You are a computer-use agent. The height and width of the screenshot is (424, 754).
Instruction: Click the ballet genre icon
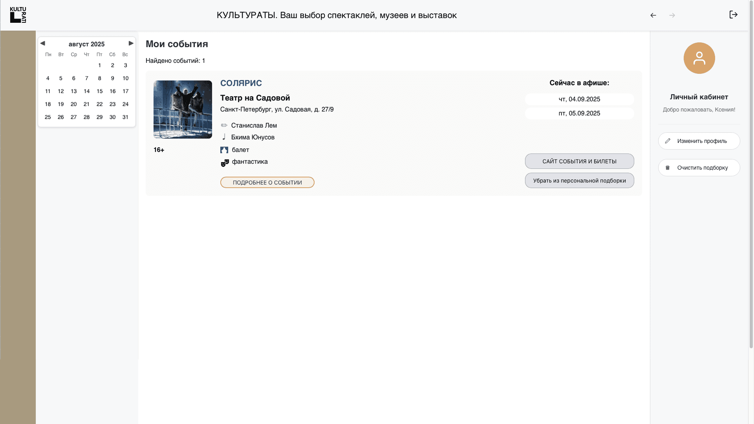(224, 150)
